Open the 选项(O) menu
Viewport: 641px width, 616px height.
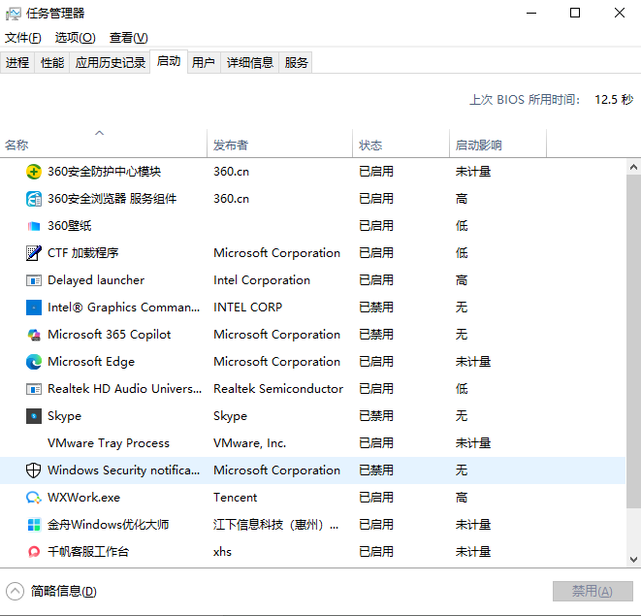[76, 38]
